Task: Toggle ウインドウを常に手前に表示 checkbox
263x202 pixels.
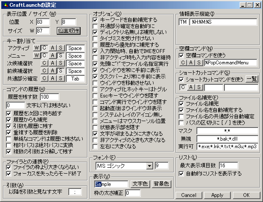Action: pyautogui.click(x=95, y=70)
